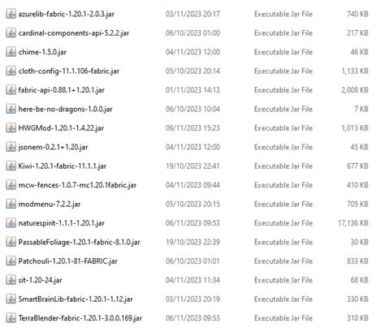Select file name cardinal-components-api-5.2.2.jar
This screenshot has width=385, height=336.
click(x=74, y=33)
